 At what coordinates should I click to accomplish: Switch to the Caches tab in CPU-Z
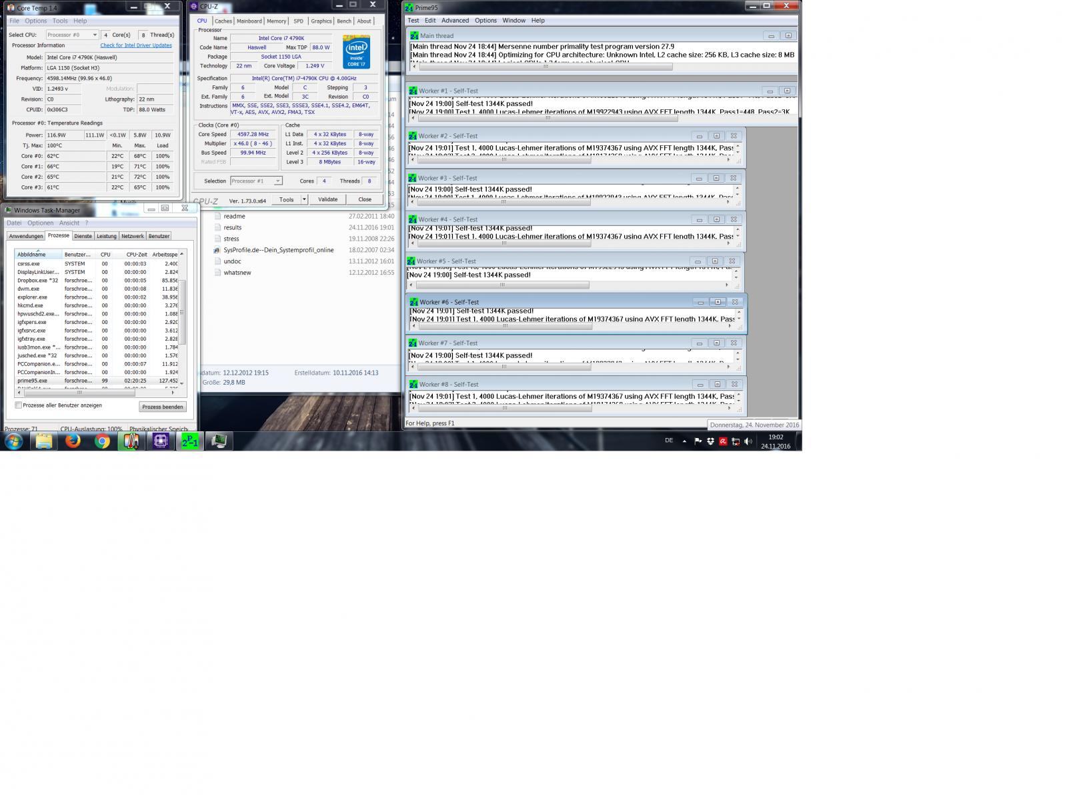223,21
